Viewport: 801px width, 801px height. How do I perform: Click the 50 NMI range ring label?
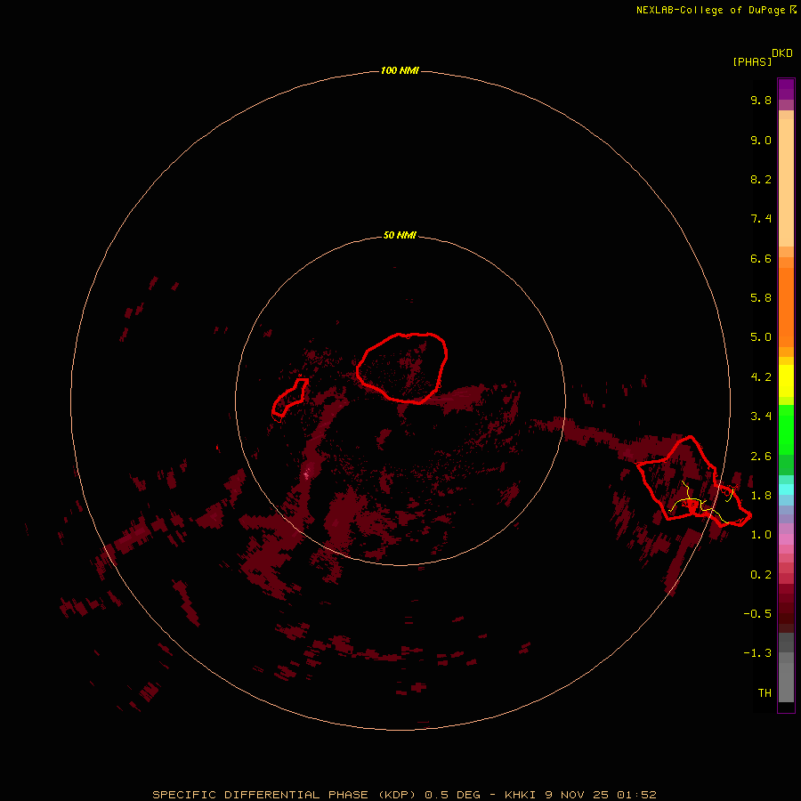pyautogui.click(x=400, y=236)
